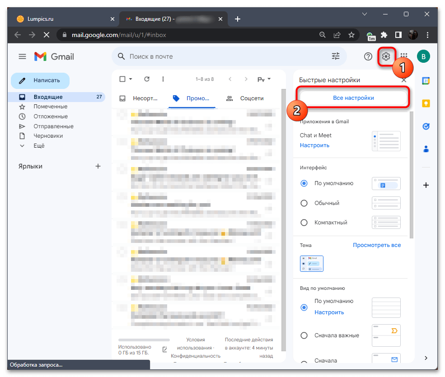
Task: Click the Все настройки button
Action: [353, 98]
